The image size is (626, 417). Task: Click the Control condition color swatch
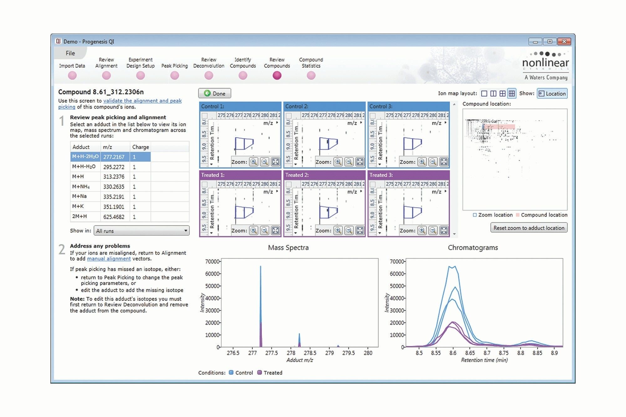tap(231, 373)
